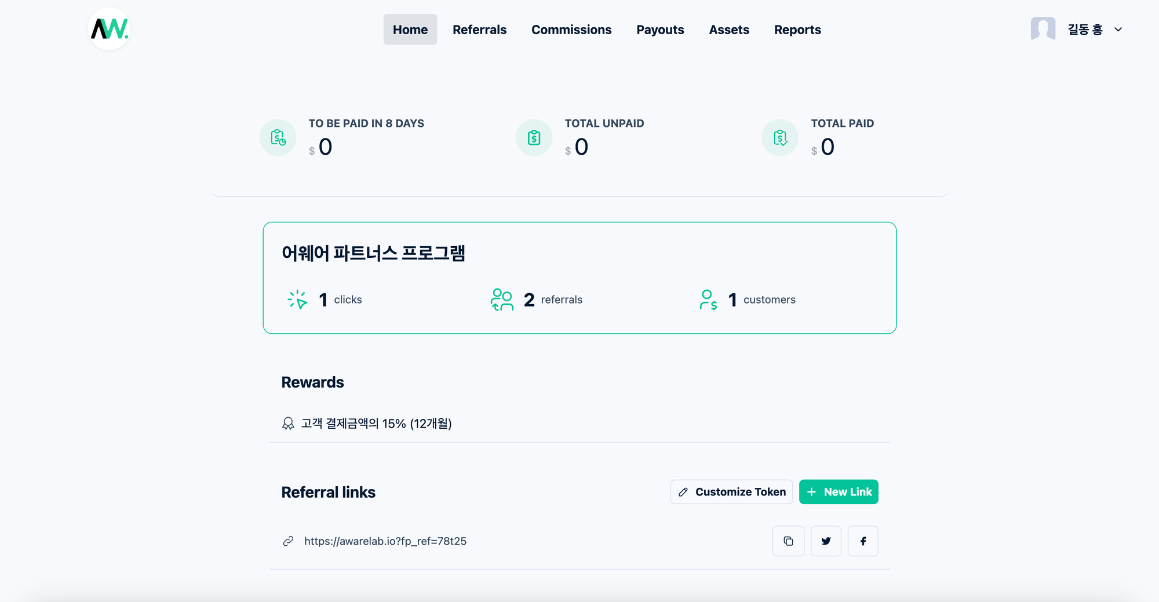Click the 길동 홍 username
The width and height of the screenshot is (1159, 602).
pos(1085,30)
